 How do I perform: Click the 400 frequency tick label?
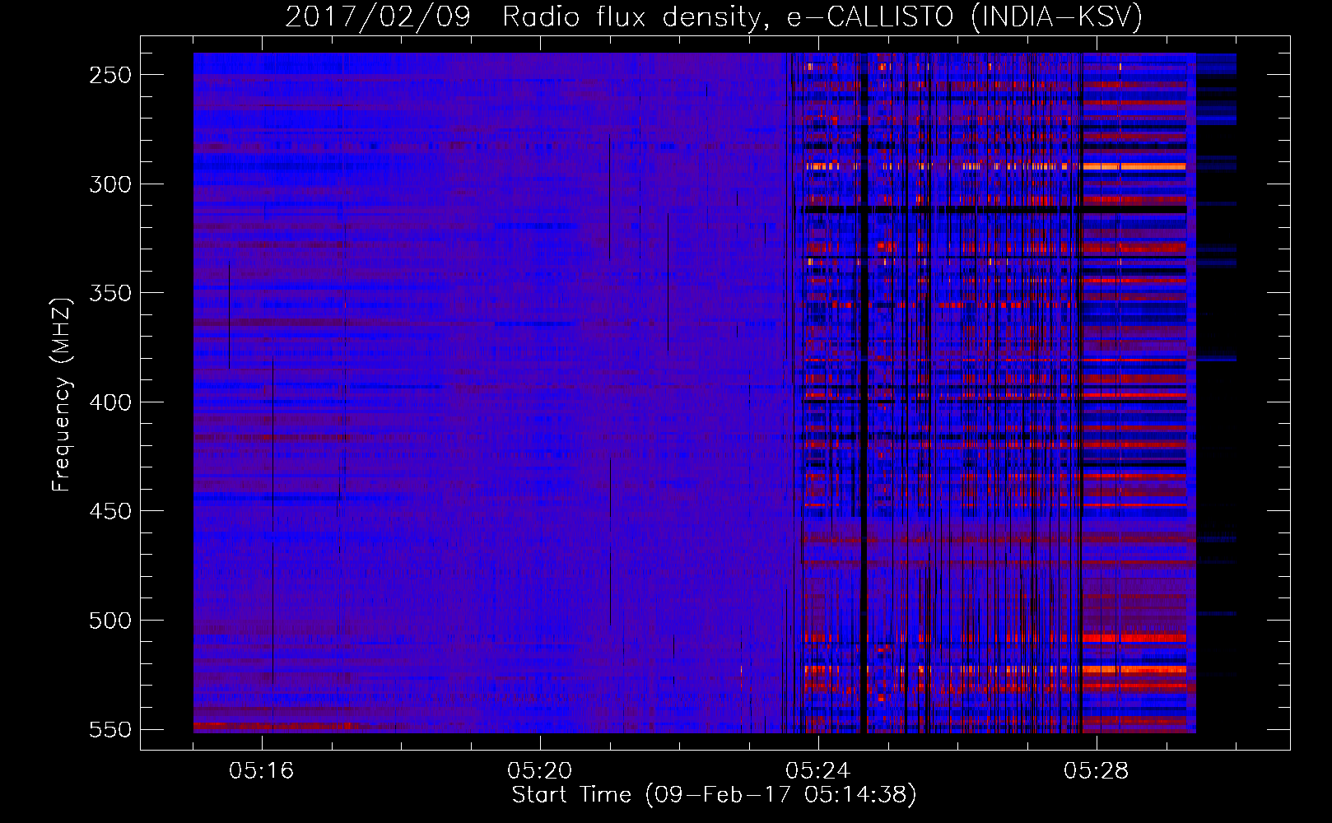(110, 402)
